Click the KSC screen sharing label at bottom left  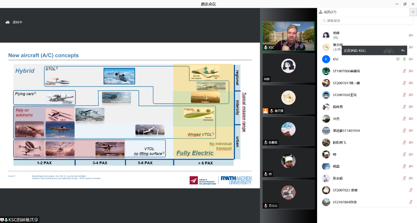coord(20,220)
